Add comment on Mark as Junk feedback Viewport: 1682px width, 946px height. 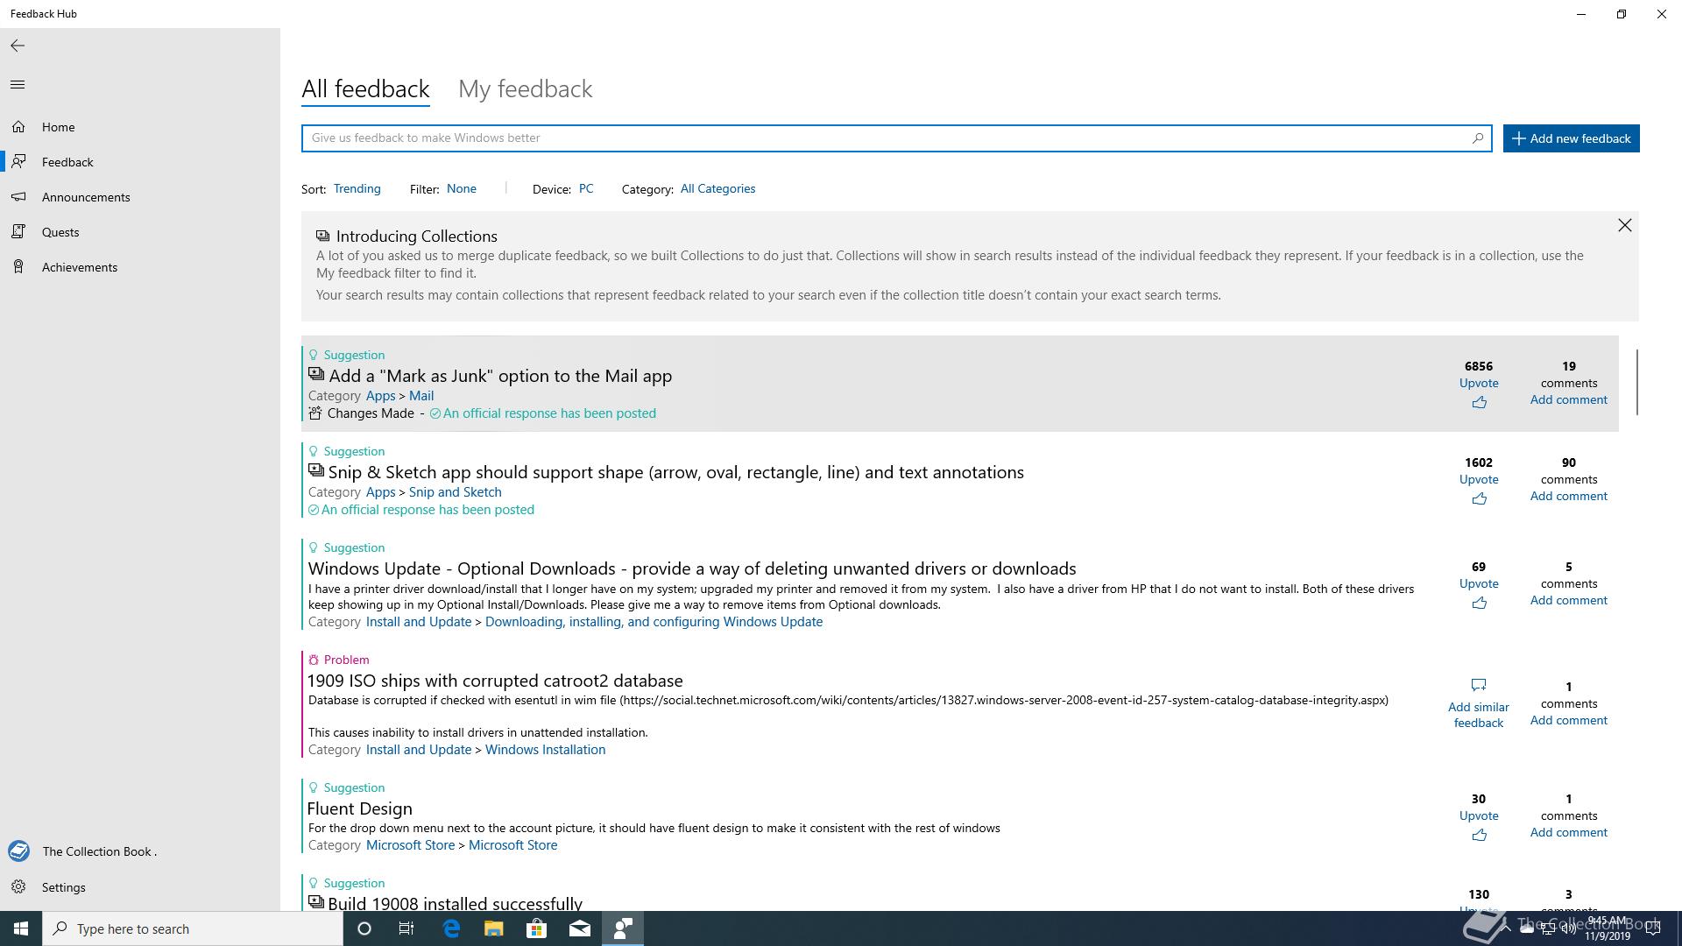[1568, 399]
